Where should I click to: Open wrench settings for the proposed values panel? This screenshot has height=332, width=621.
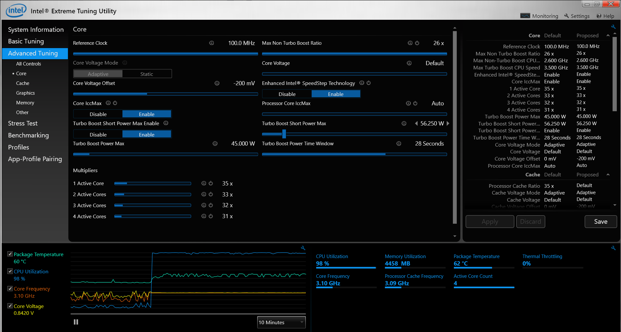[613, 27]
